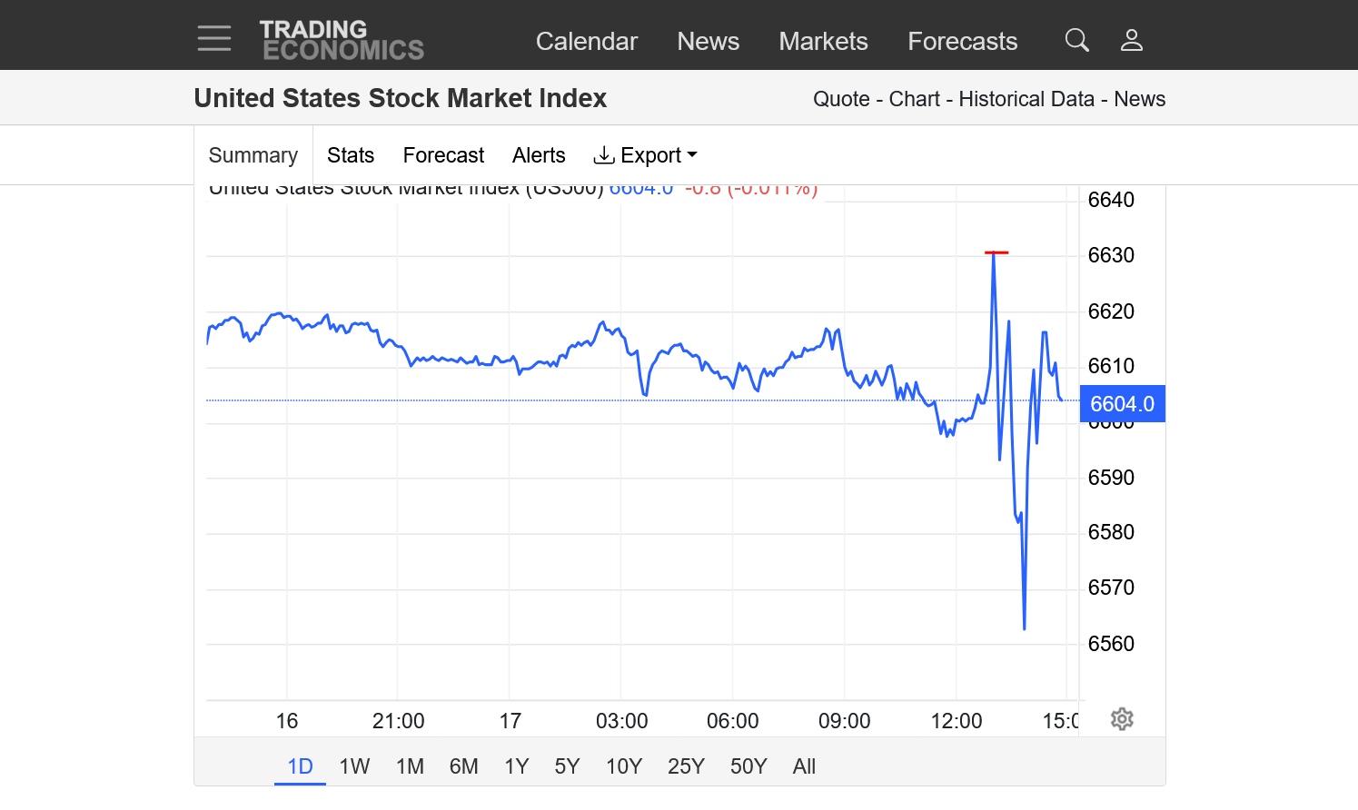
Task: Expand the Export dropdown
Action: (x=645, y=155)
